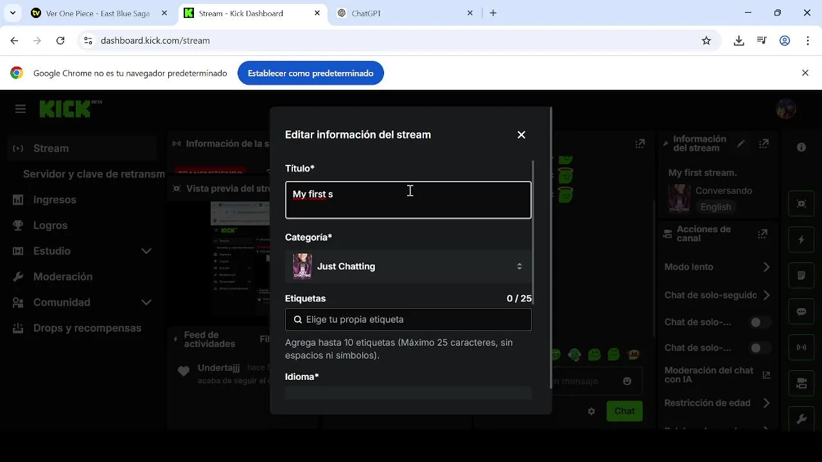Click the green Chat send button
This screenshot has height=462, width=822.
[624, 411]
